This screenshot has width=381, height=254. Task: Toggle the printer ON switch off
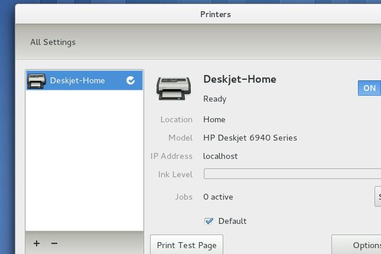pos(369,88)
